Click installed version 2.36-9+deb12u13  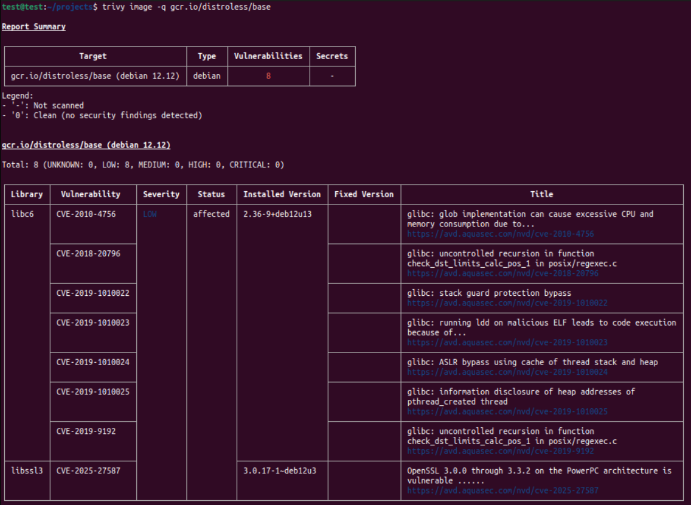(x=277, y=214)
